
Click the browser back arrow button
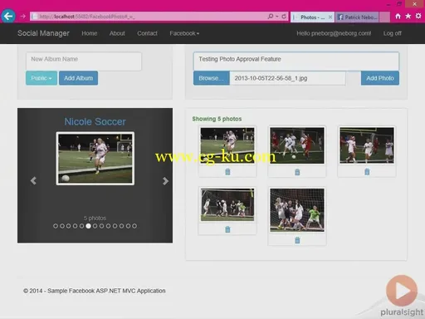point(8,17)
